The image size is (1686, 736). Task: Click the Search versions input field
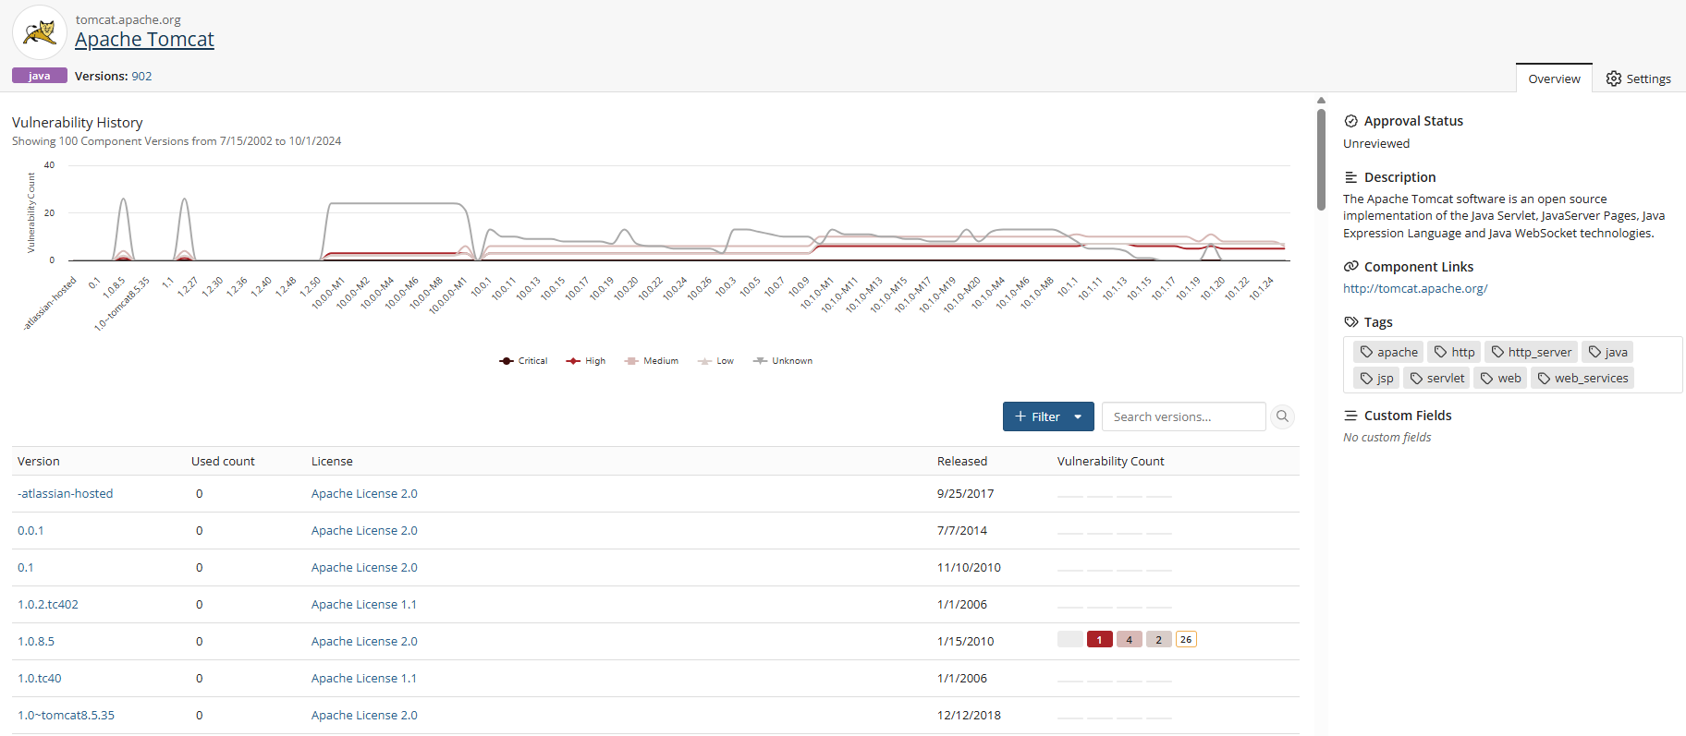point(1184,416)
